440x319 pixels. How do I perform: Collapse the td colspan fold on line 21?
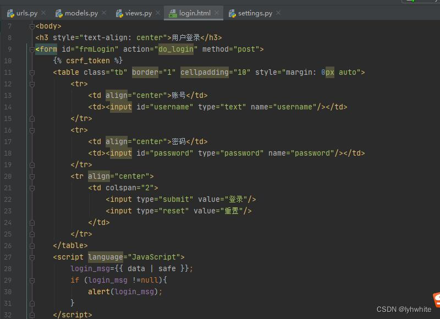point(32,188)
